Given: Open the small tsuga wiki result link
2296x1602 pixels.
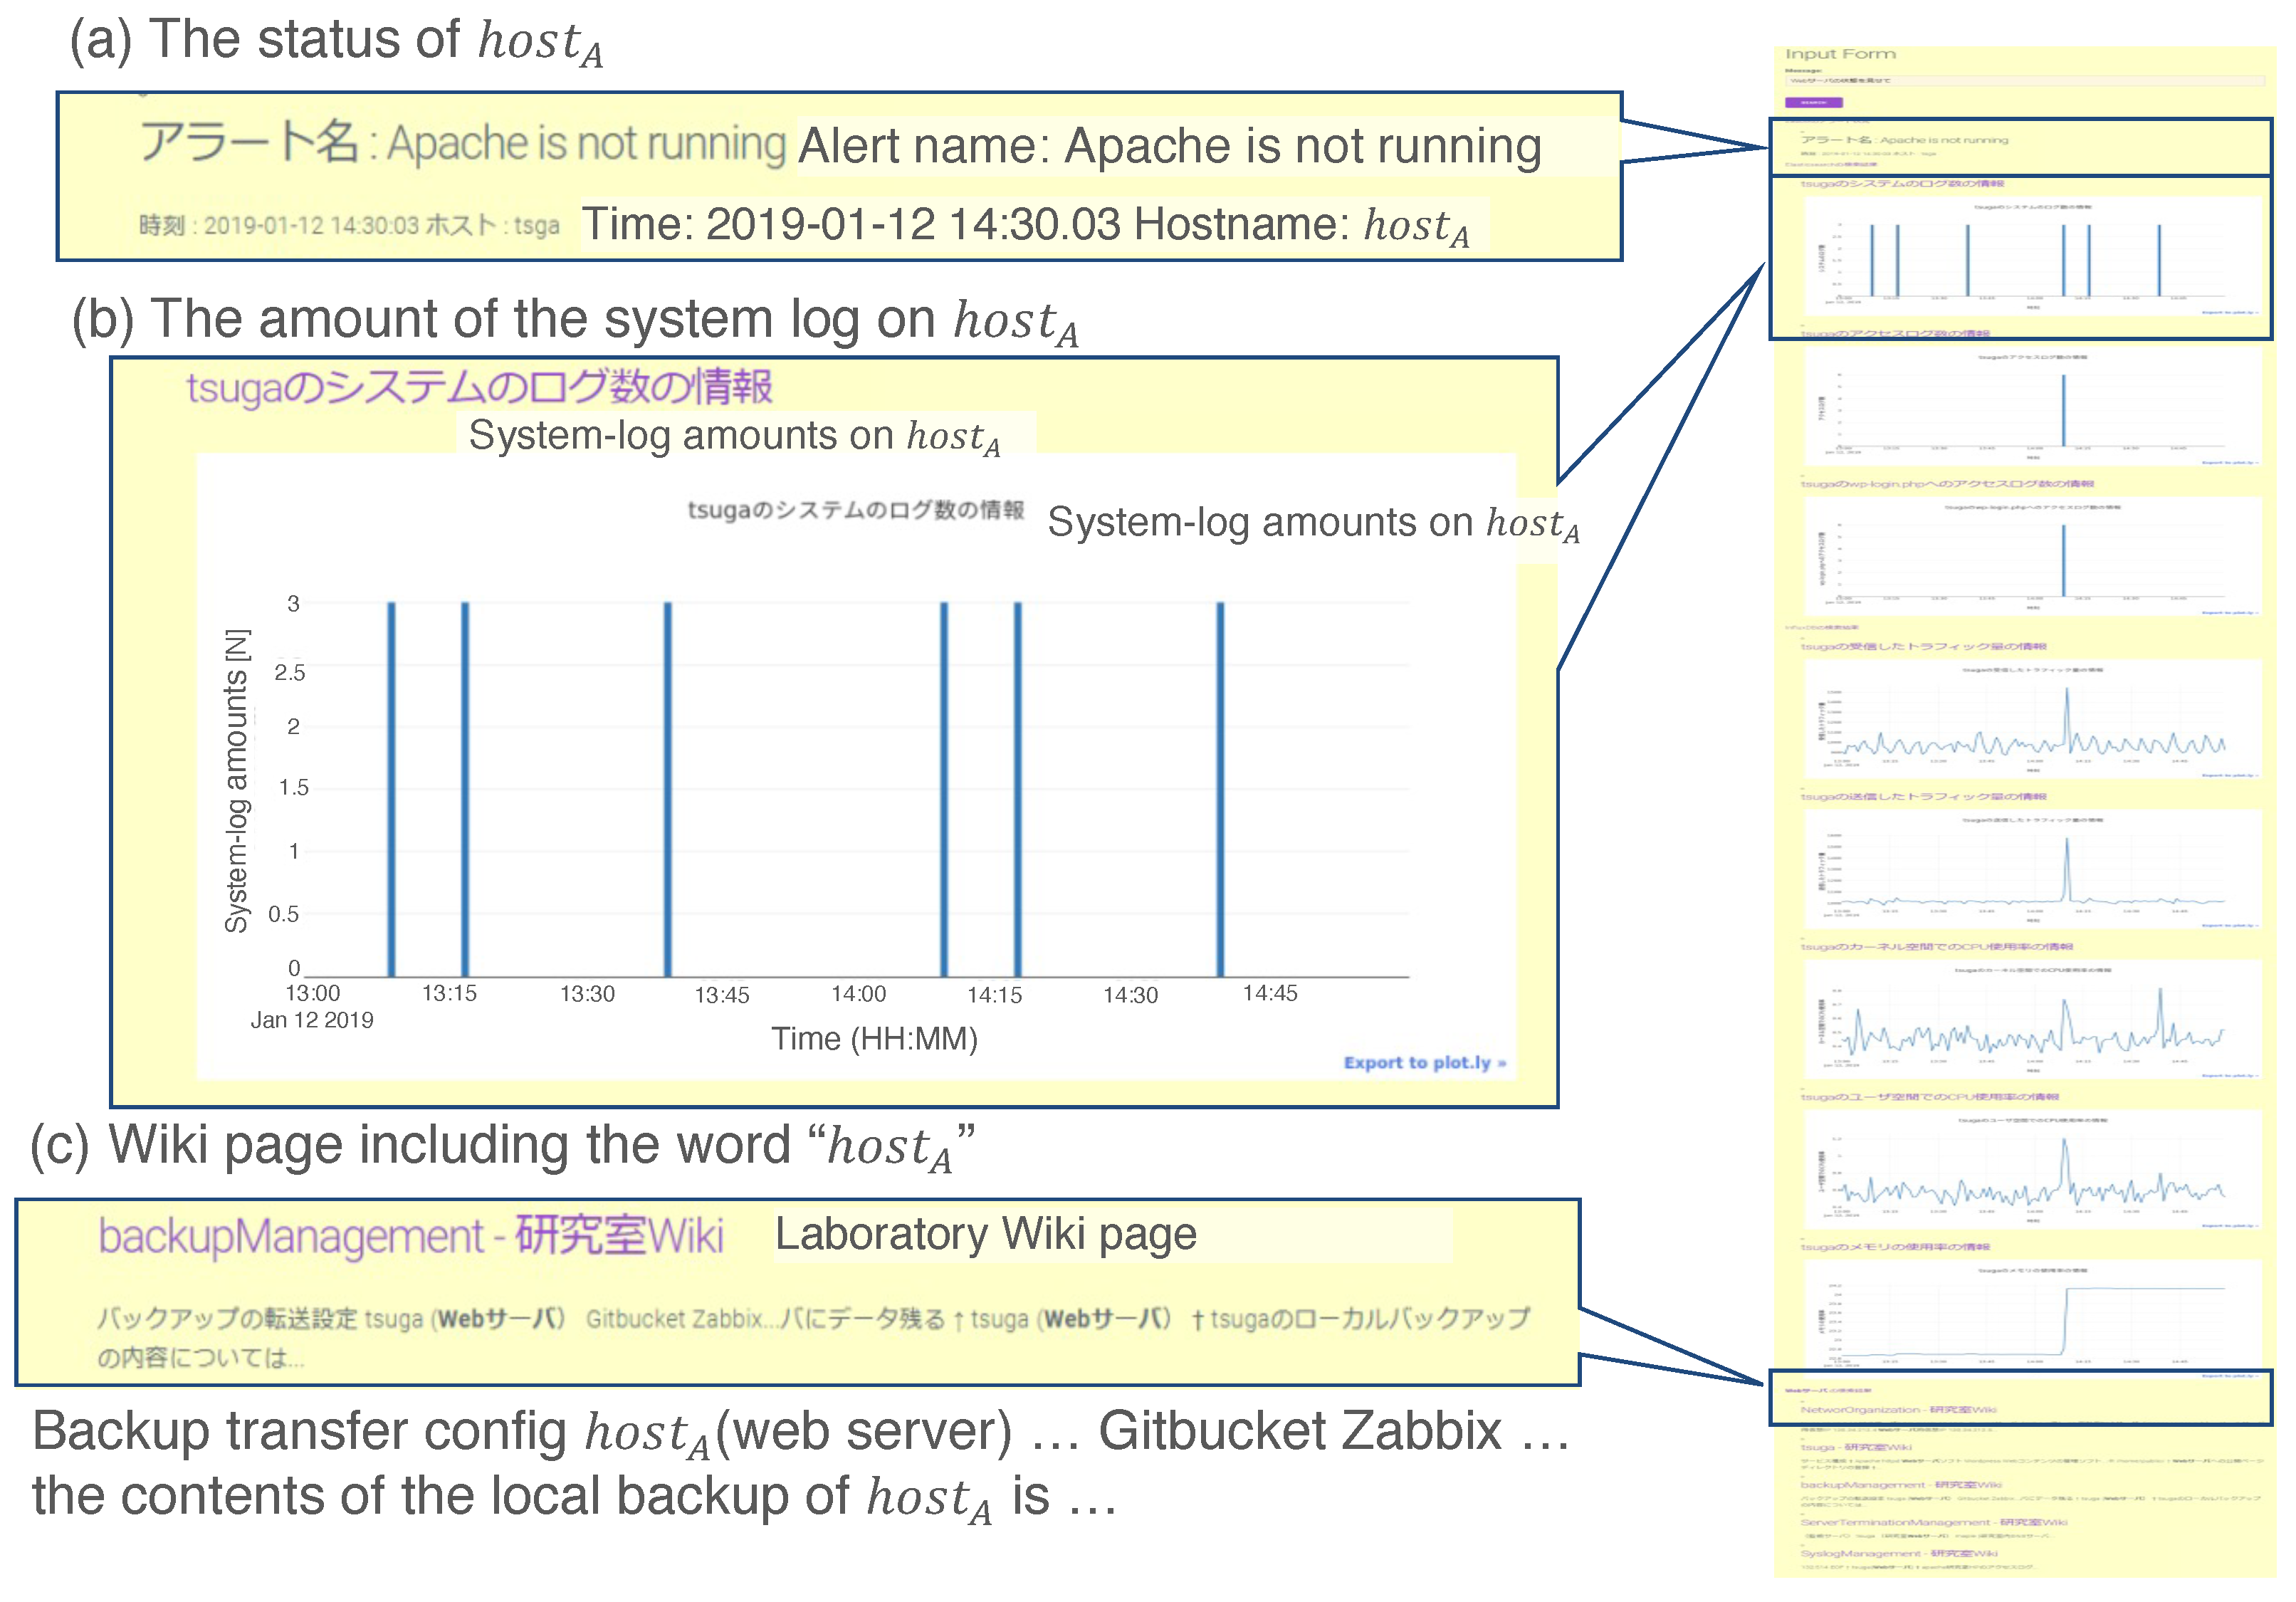Looking at the screenshot, I should pos(1855,1447).
